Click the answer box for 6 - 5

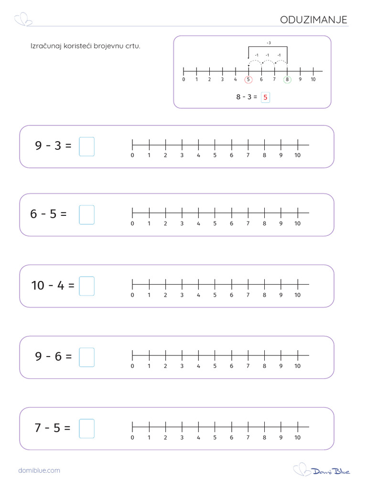87,215
